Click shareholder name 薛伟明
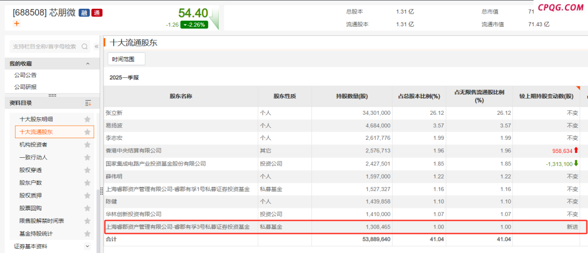This screenshot has width=588, height=253. pos(114,176)
